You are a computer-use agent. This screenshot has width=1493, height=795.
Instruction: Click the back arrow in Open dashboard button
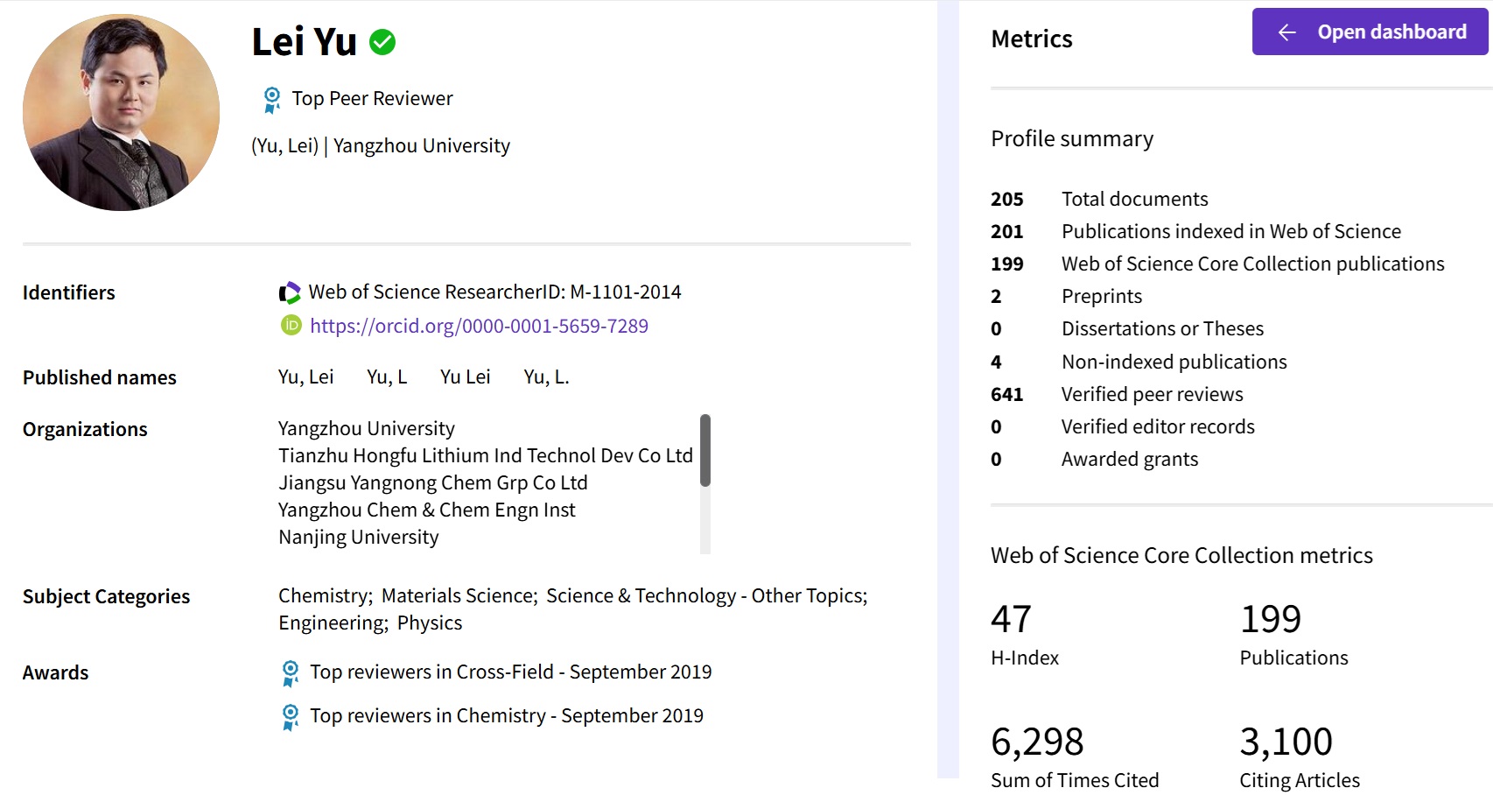coord(1286,32)
